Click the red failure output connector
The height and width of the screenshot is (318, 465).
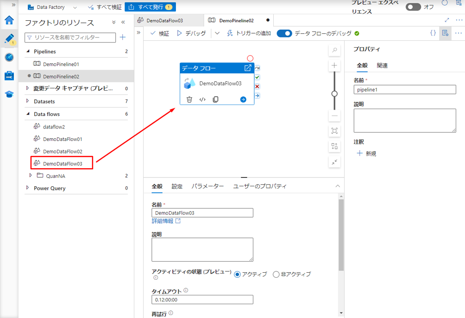tap(257, 86)
